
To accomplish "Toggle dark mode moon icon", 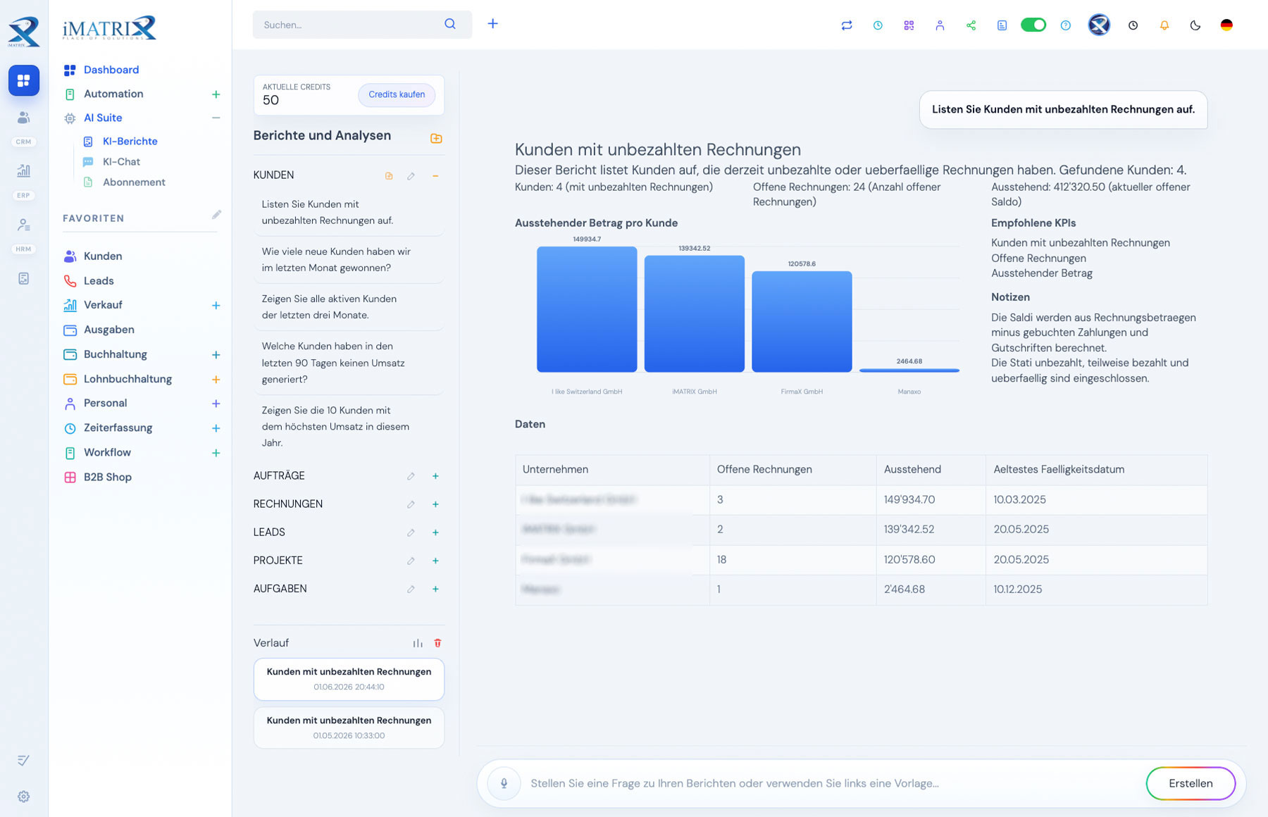I will pos(1195,25).
